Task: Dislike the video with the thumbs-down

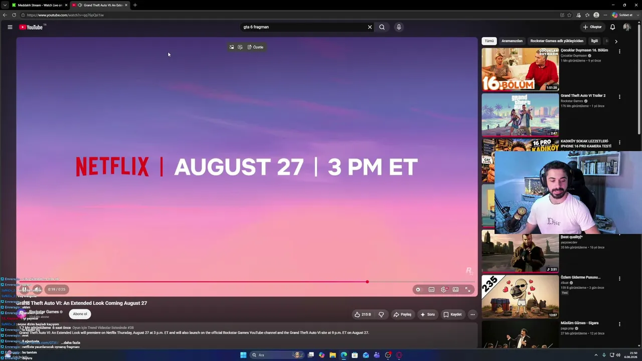Action: tap(381, 314)
